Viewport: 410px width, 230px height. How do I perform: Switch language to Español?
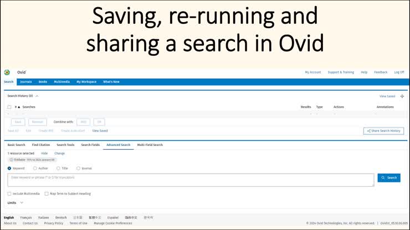pyautogui.click(x=113, y=218)
